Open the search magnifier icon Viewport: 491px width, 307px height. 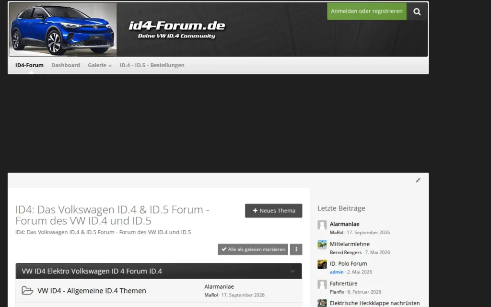[417, 12]
